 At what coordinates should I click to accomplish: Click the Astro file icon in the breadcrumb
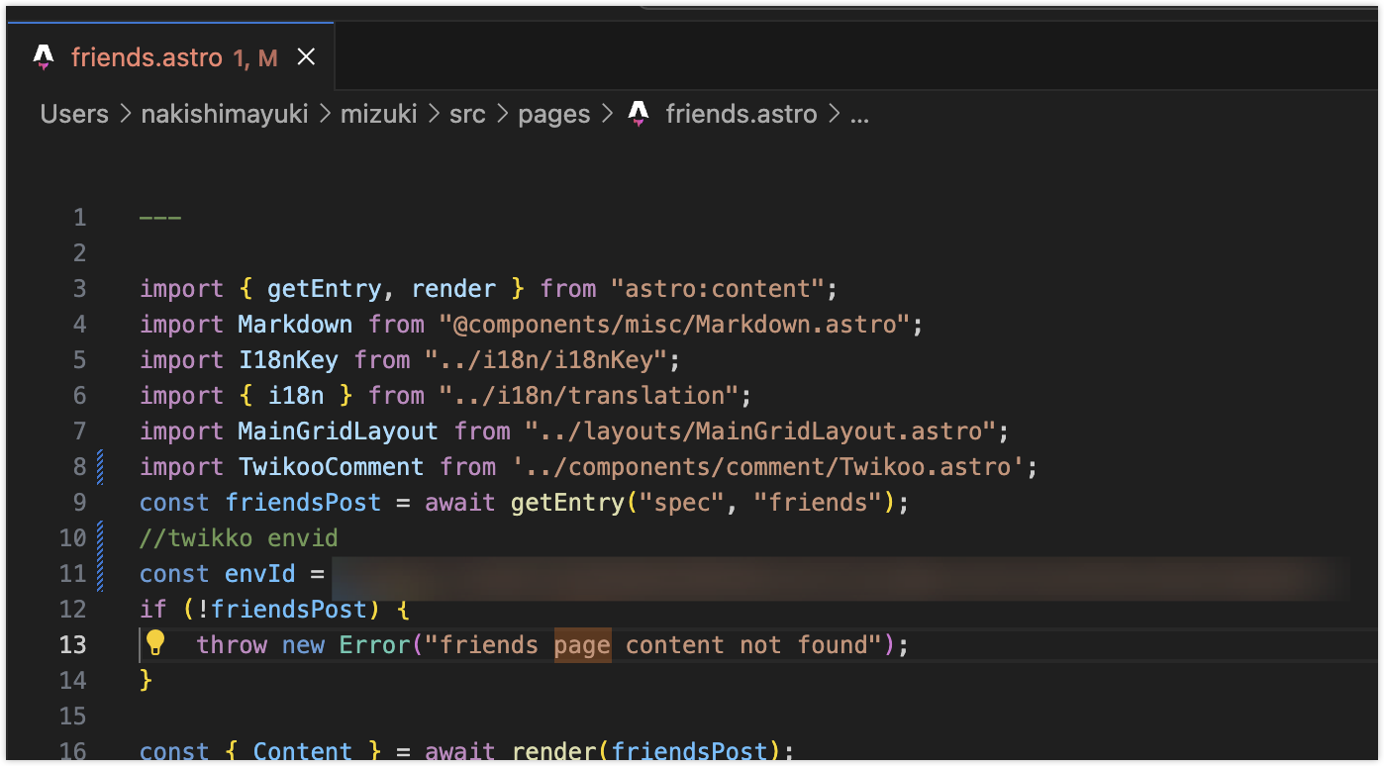(x=640, y=114)
